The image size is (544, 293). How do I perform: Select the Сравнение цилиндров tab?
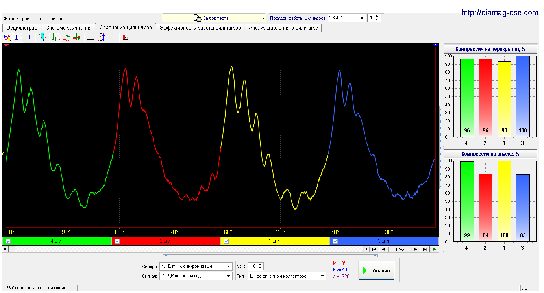126,28
